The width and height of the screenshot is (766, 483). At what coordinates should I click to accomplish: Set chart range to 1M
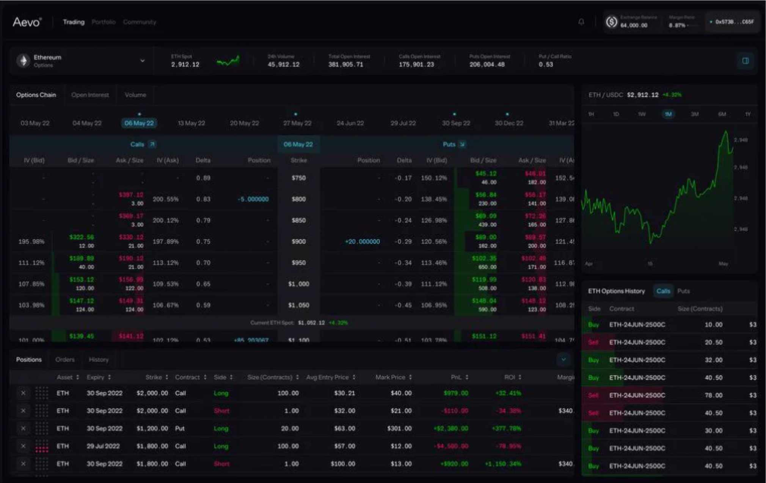pos(668,114)
